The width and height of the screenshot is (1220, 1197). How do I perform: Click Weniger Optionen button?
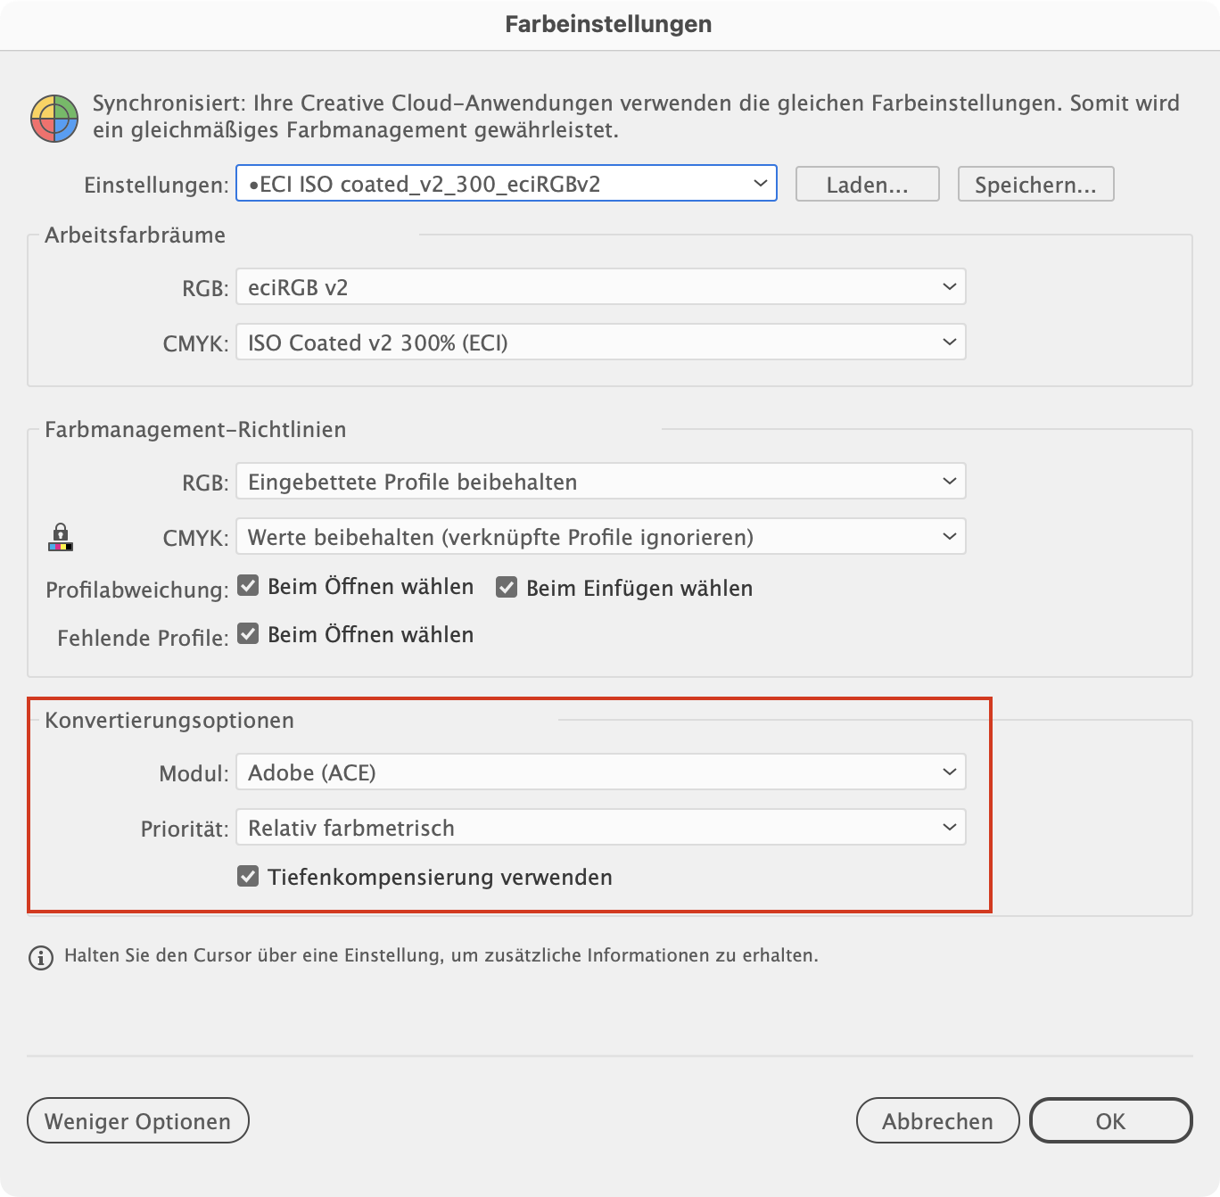click(x=138, y=1120)
